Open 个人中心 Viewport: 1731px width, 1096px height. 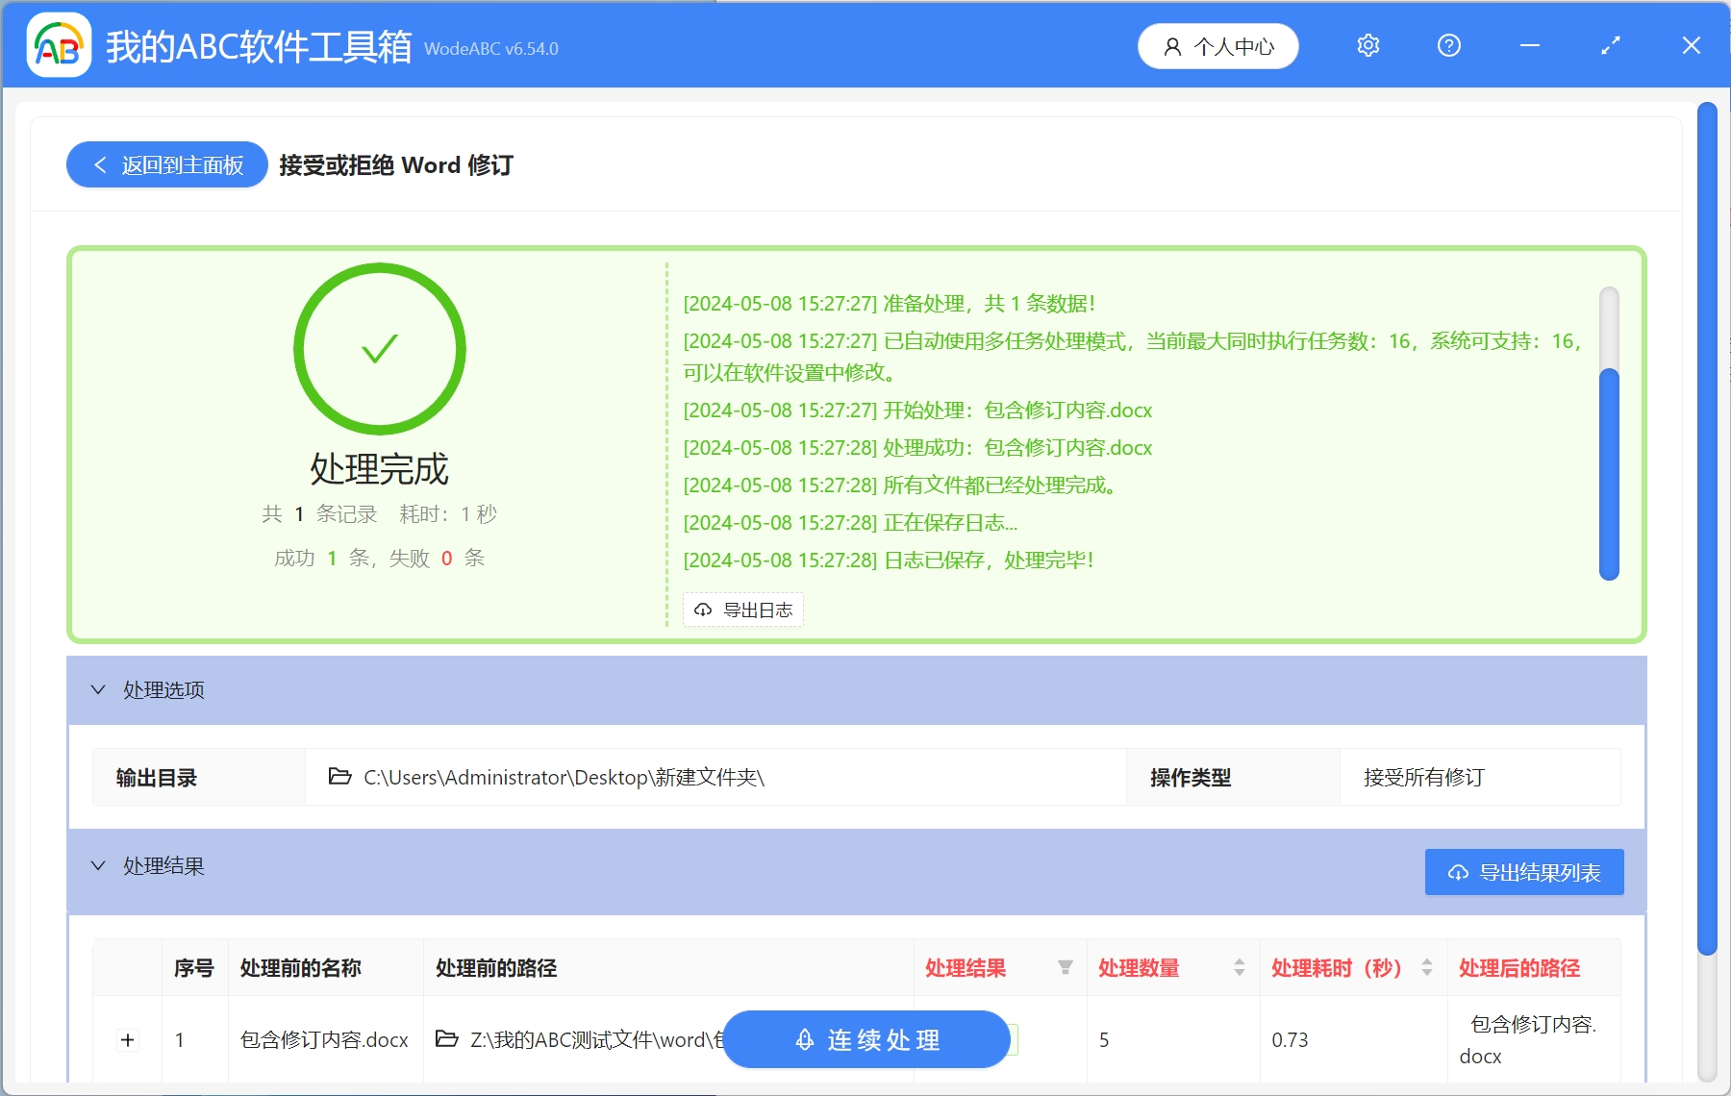pyautogui.click(x=1218, y=45)
